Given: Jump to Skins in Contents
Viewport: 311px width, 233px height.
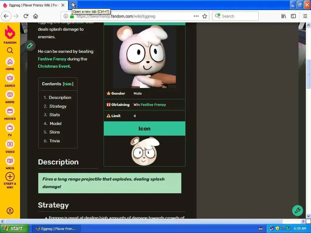Looking at the screenshot, I should pyautogui.click(x=55, y=132).
